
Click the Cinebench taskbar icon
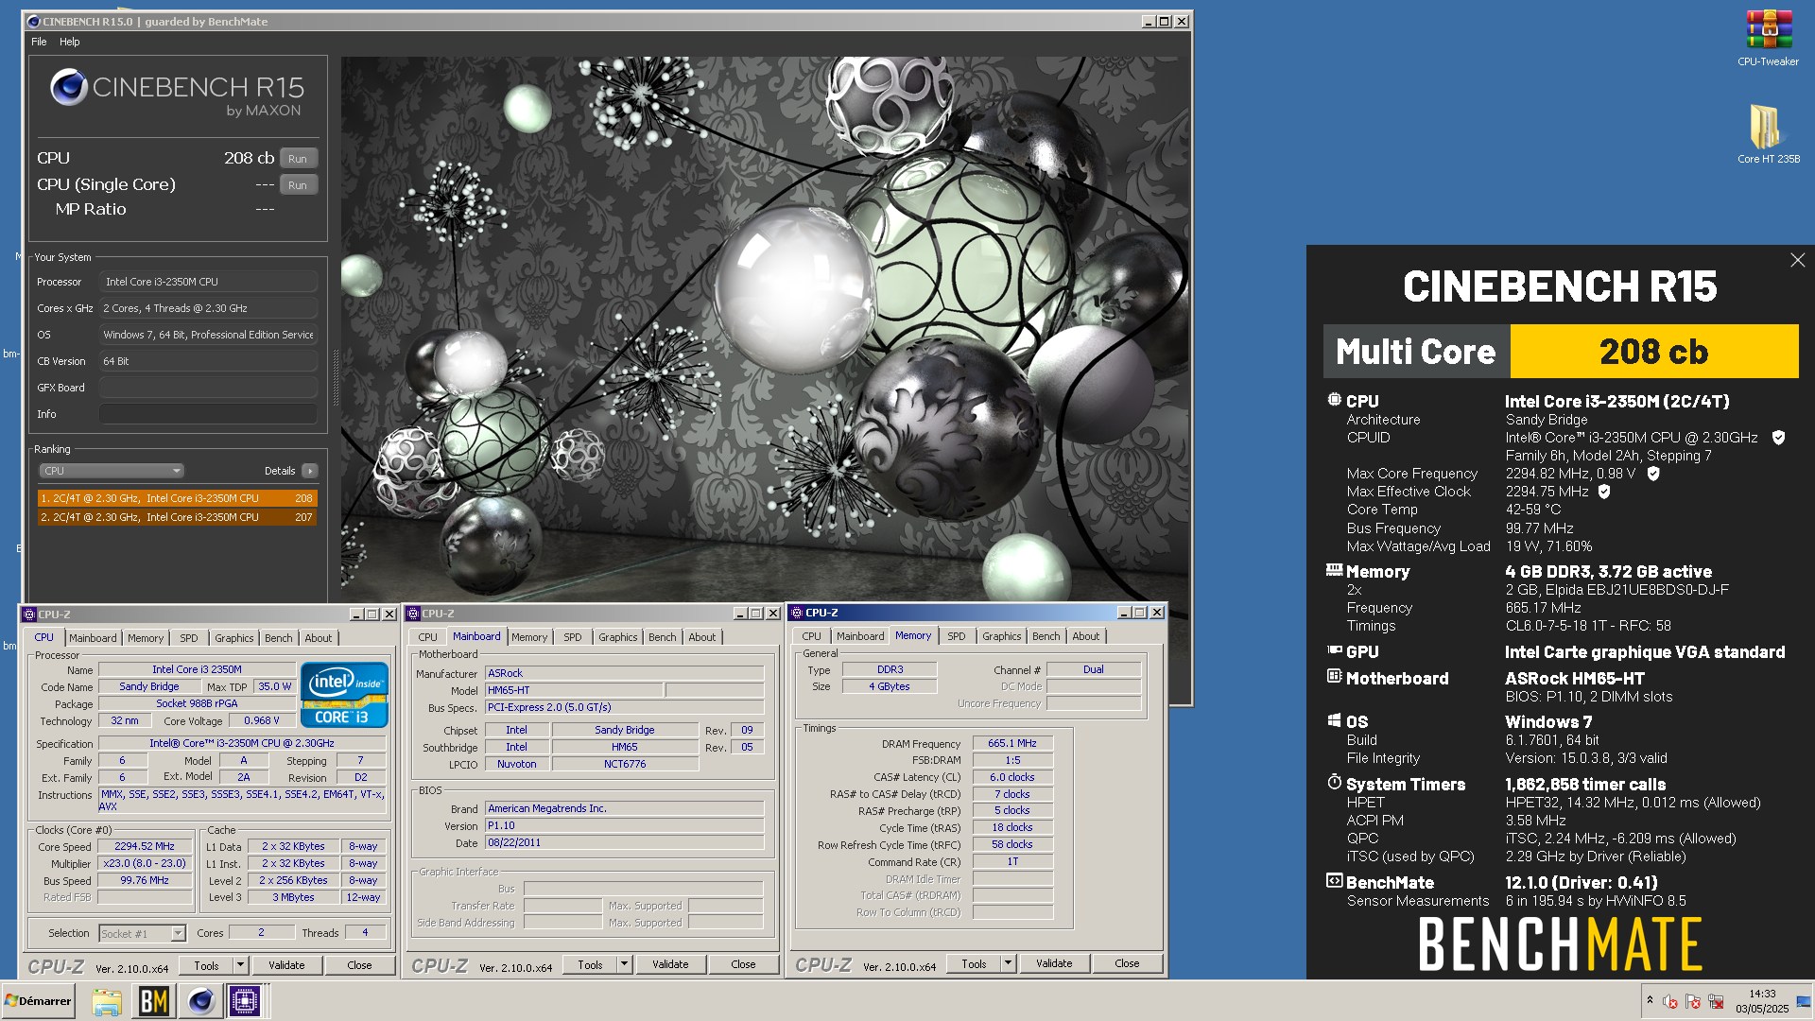tap(199, 1001)
